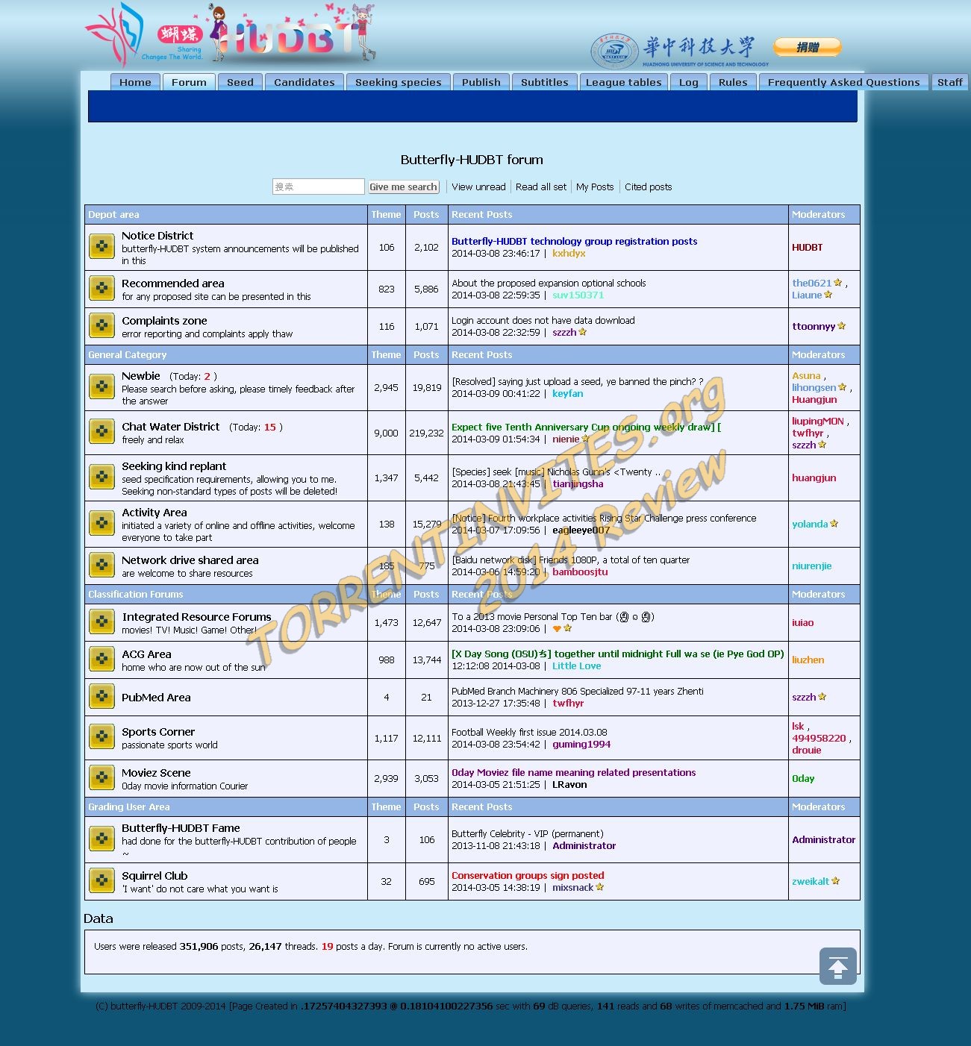Image resolution: width=971 pixels, height=1046 pixels.
Task: Open Frequently Asked Questions tab
Action: click(x=843, y=82)
